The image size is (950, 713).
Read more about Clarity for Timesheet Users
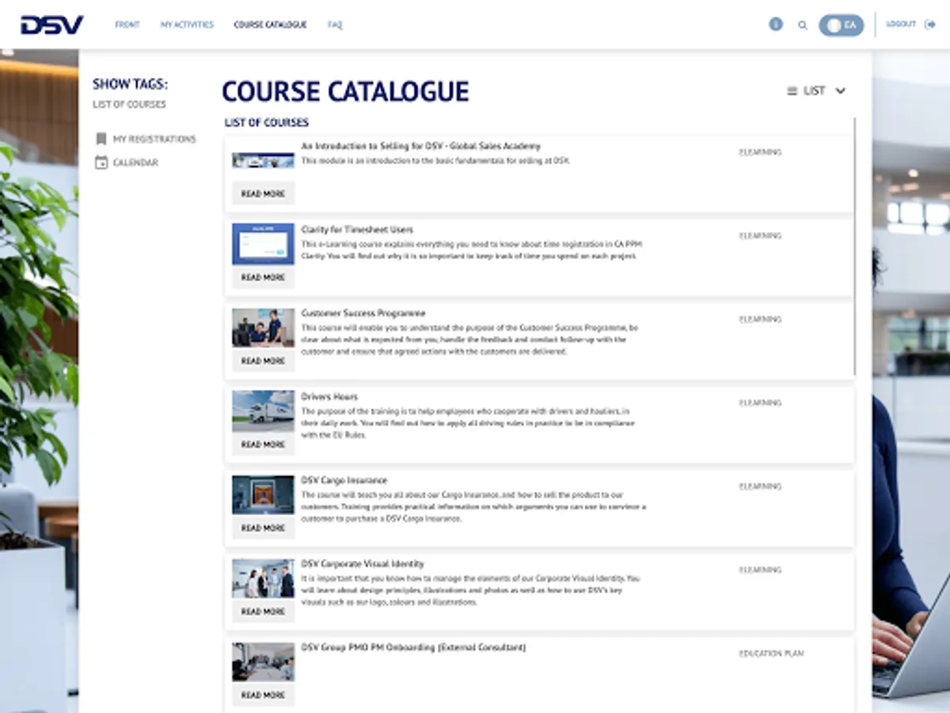pyautogui.click(x=263, y=277)
